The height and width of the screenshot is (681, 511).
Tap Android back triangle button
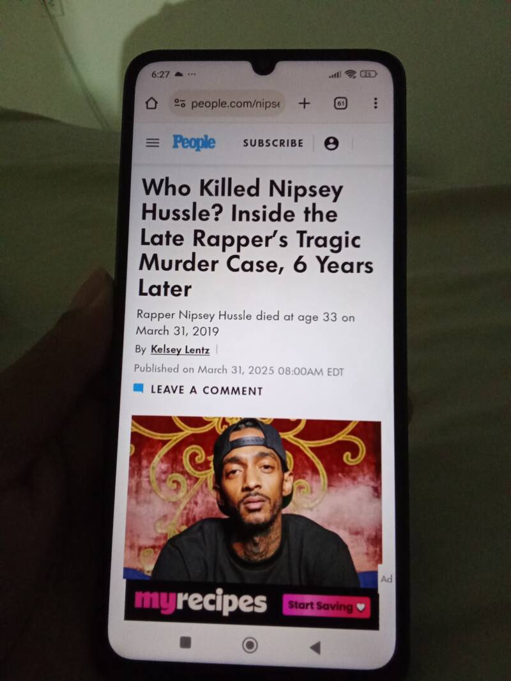click(315, 648)
